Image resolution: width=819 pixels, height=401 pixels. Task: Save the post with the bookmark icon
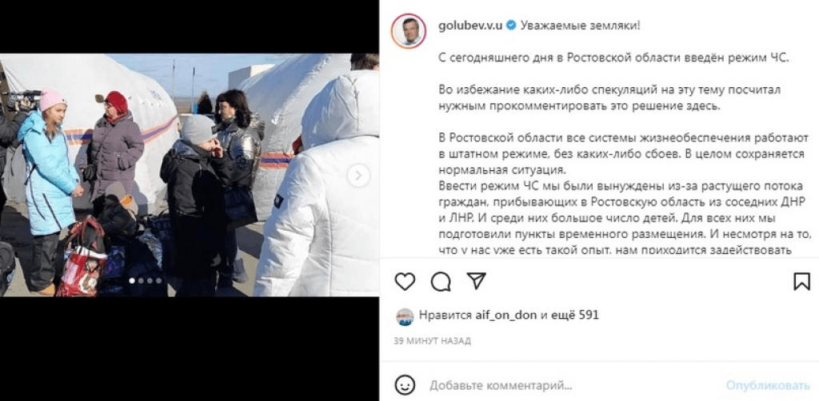coord(801,282)
